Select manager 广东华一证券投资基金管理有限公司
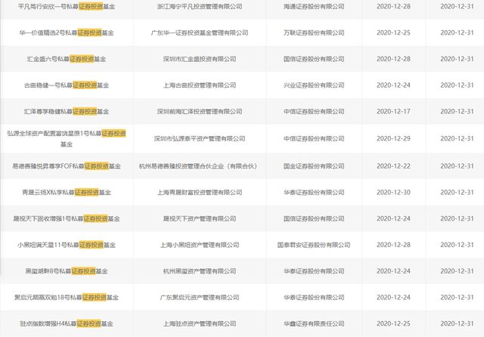This screenshot has height=337, width=484. pos(200,32)
